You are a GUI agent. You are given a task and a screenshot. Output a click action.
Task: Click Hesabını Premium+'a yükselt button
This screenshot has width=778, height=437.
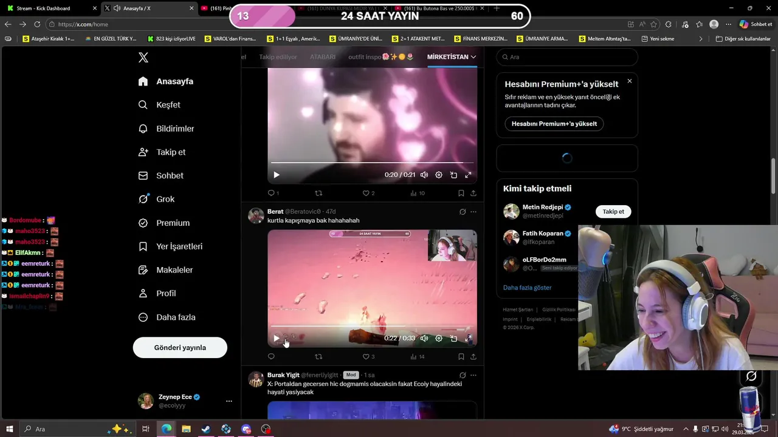coord(554,124)
